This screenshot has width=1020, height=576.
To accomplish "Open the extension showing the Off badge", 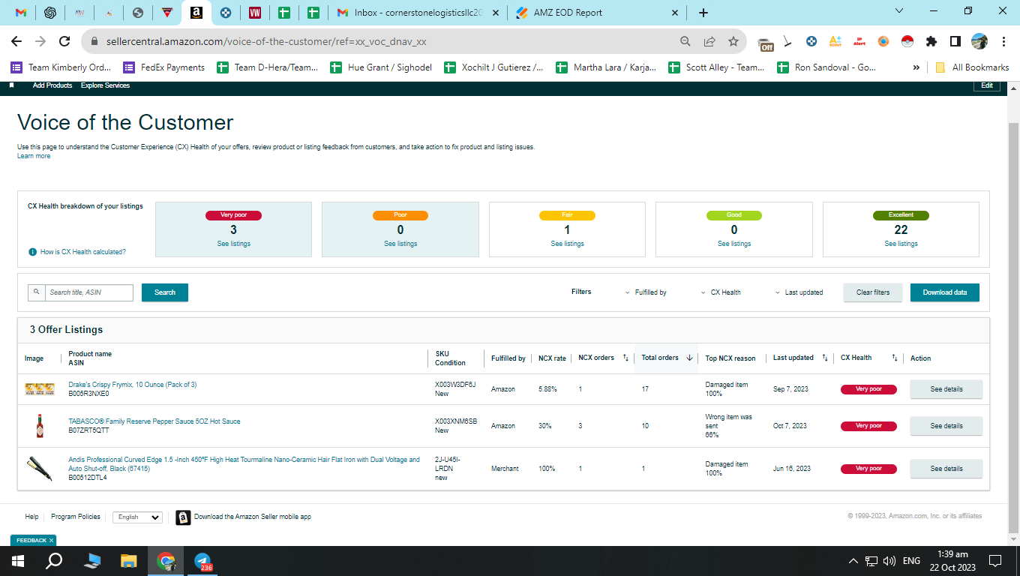I will coord(765,43).
